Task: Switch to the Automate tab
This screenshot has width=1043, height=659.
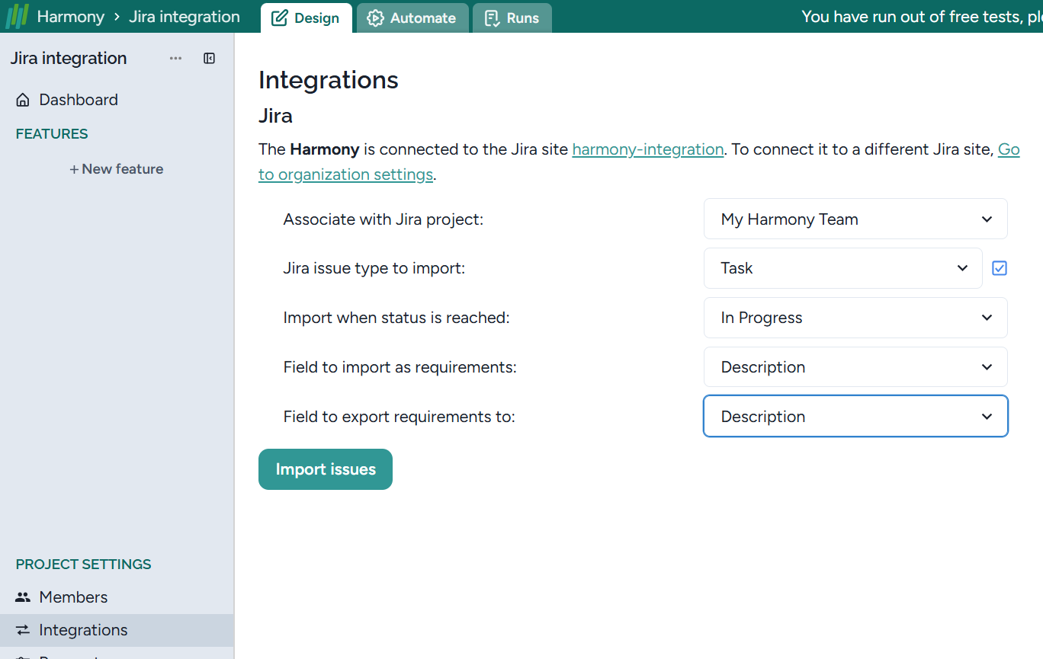Action: (x=412, y=18)
